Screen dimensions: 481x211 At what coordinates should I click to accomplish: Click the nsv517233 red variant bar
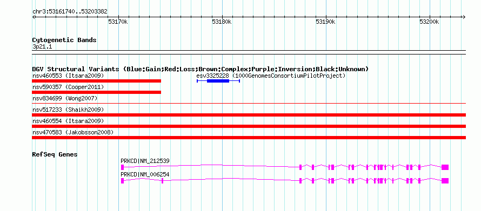coord(249,115)
